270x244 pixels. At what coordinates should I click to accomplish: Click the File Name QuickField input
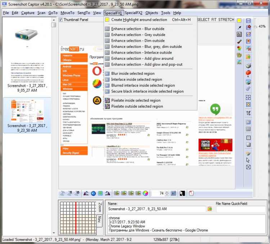coord(241,209)
